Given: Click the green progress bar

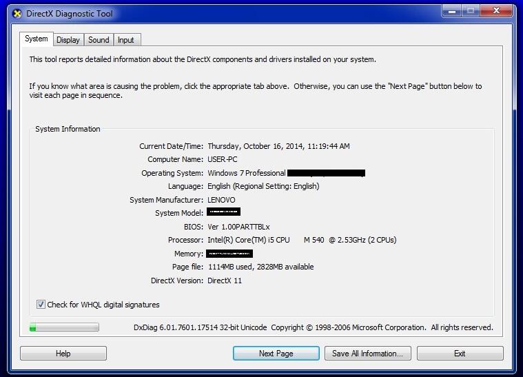Looking at the screenshot, I should (64, 327).
